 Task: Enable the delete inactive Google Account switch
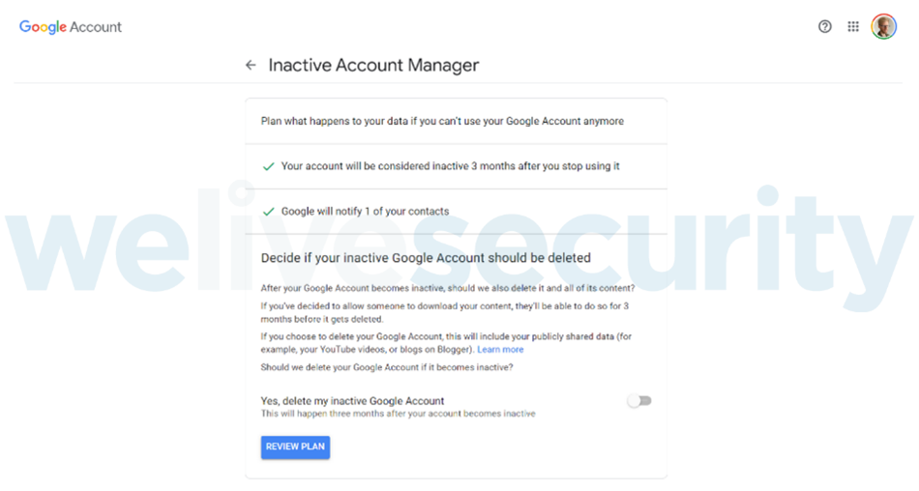639,401
